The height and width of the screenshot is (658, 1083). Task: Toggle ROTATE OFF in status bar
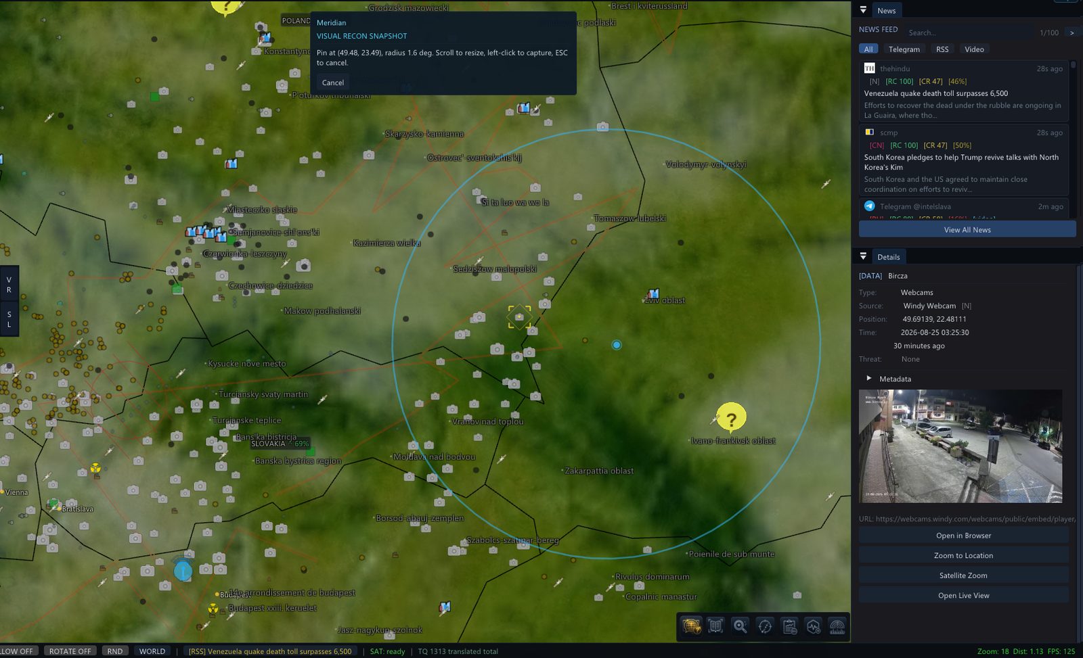70,651
